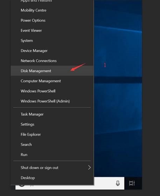Open Disk Management
Viewport: 160px width, 196px height.
pos(52,71)
